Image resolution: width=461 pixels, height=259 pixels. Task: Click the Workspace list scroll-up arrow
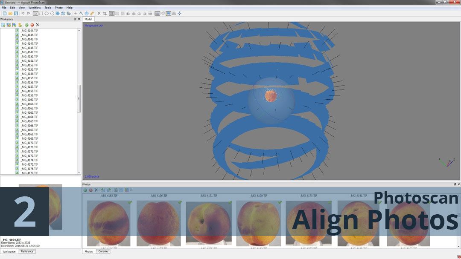[x=79, y=31]
